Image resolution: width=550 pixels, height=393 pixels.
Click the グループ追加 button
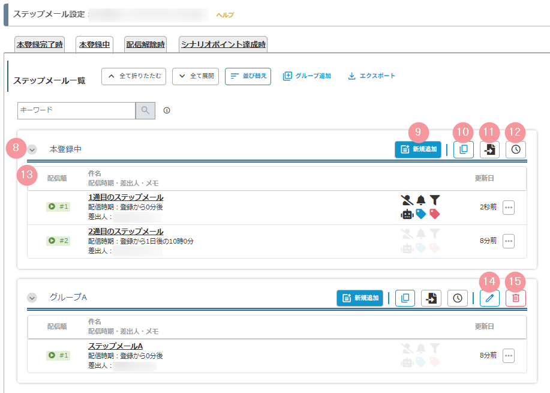(307, 76)
